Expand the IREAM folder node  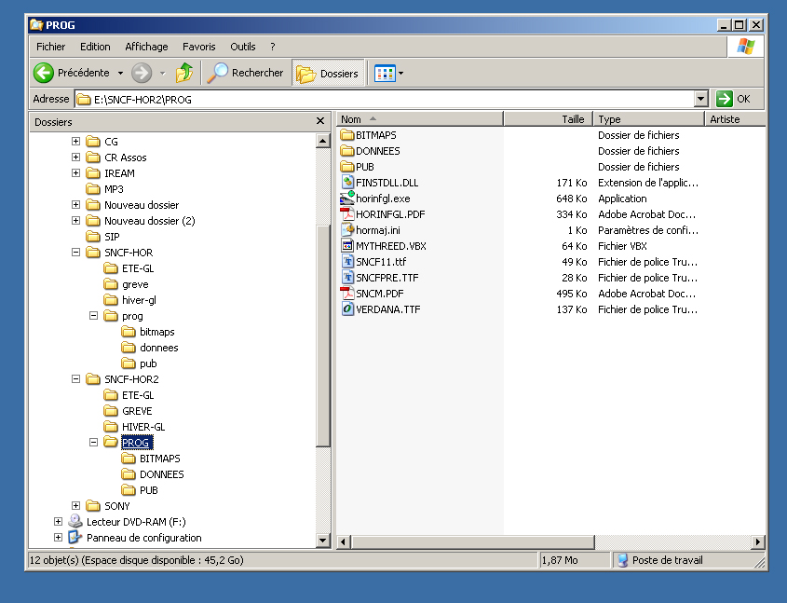75,173
